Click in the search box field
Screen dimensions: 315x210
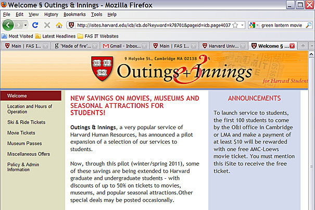point(282,25)
